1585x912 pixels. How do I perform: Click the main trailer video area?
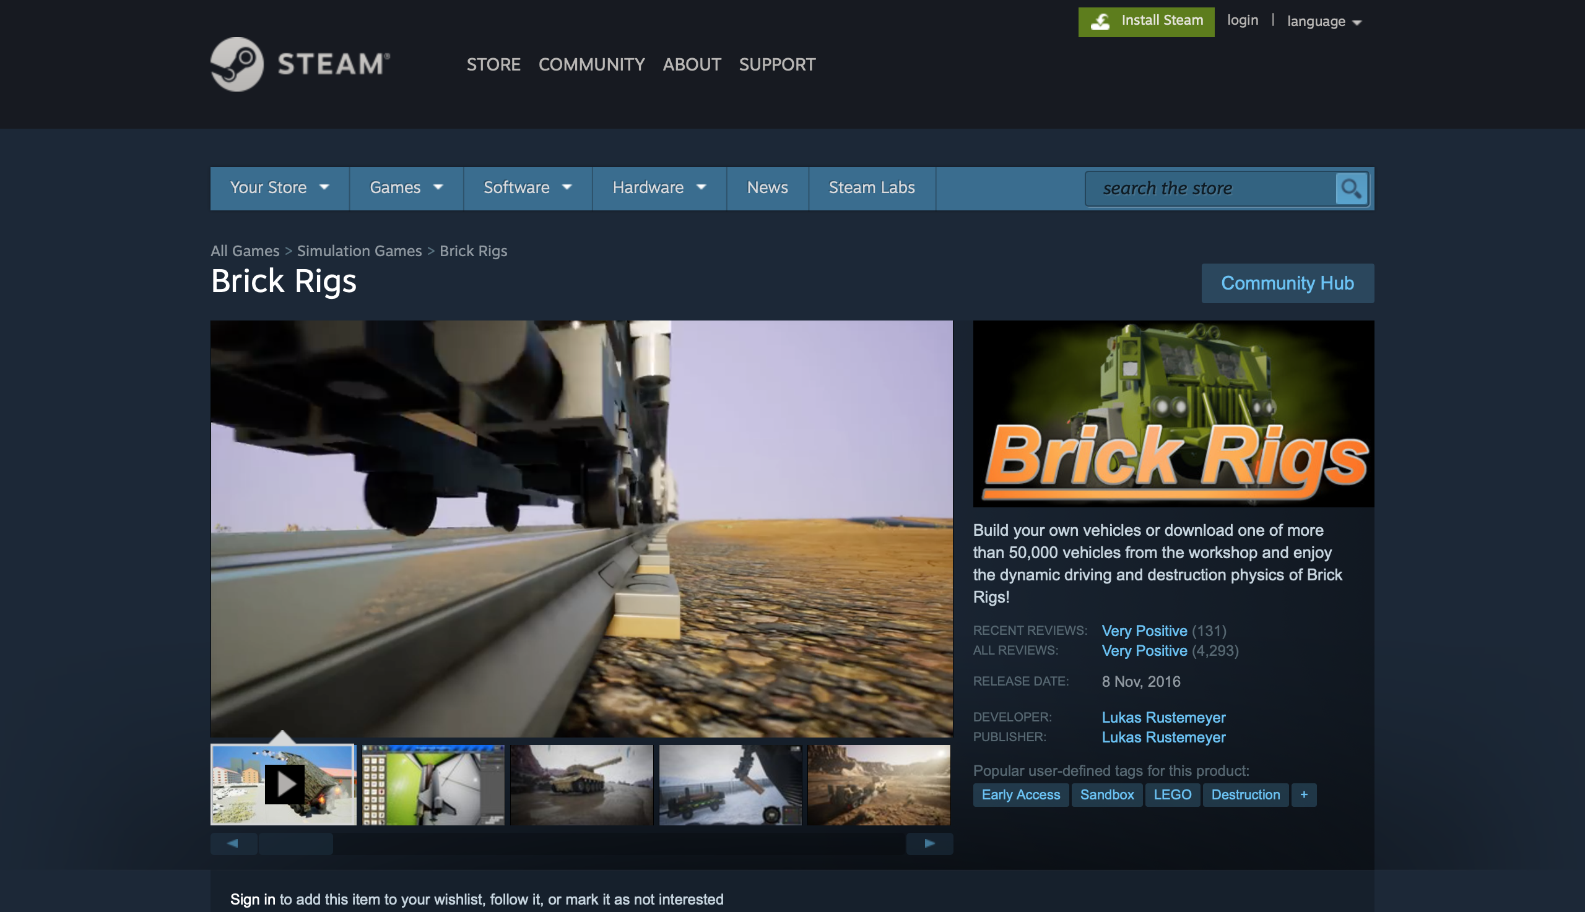(581, 528)
